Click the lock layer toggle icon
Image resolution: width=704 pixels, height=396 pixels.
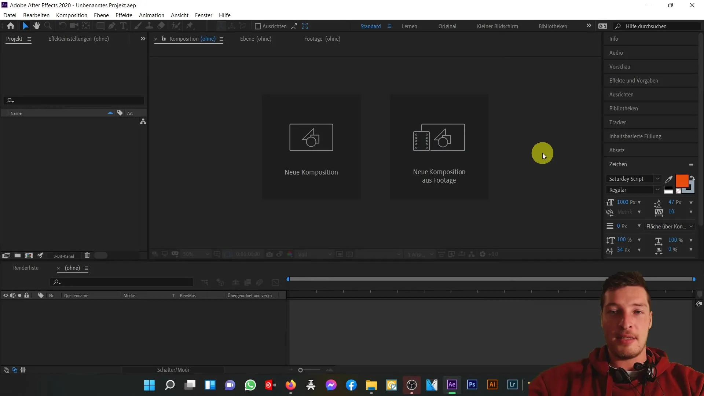(27, 295)
